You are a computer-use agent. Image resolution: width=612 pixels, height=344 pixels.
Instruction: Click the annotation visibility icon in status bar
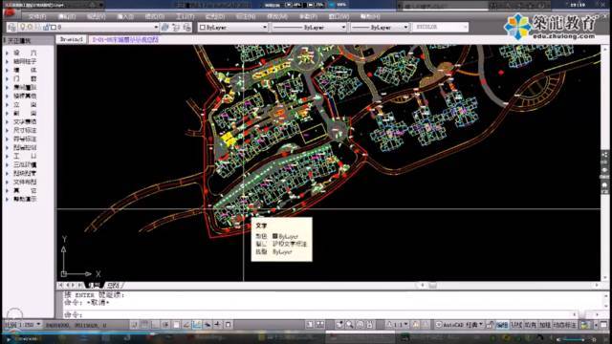click(x=416, y=325)
